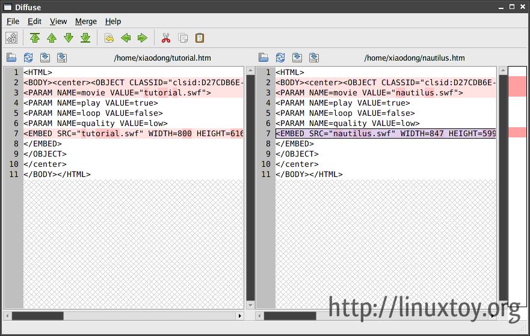Screen dimensions: 530x336
Task: Click </center> line in the right pane
Action: click(x=386, y=164)
